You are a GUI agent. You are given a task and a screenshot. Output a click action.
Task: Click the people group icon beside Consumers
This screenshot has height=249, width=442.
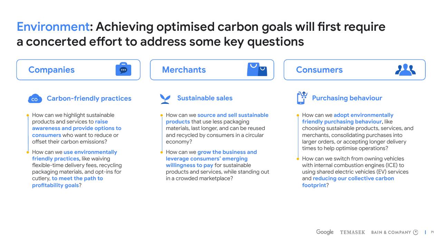[405, 70]
